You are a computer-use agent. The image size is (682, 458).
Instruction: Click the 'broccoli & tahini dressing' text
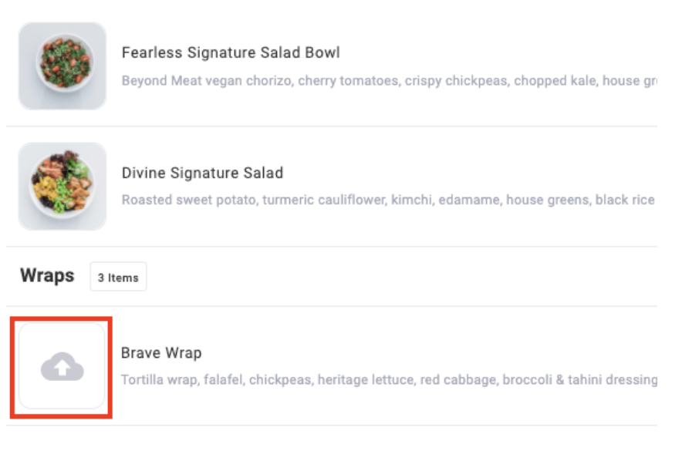(580, 380)
